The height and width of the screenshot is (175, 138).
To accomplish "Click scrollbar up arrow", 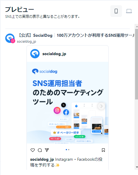I will tap(137, 27).
